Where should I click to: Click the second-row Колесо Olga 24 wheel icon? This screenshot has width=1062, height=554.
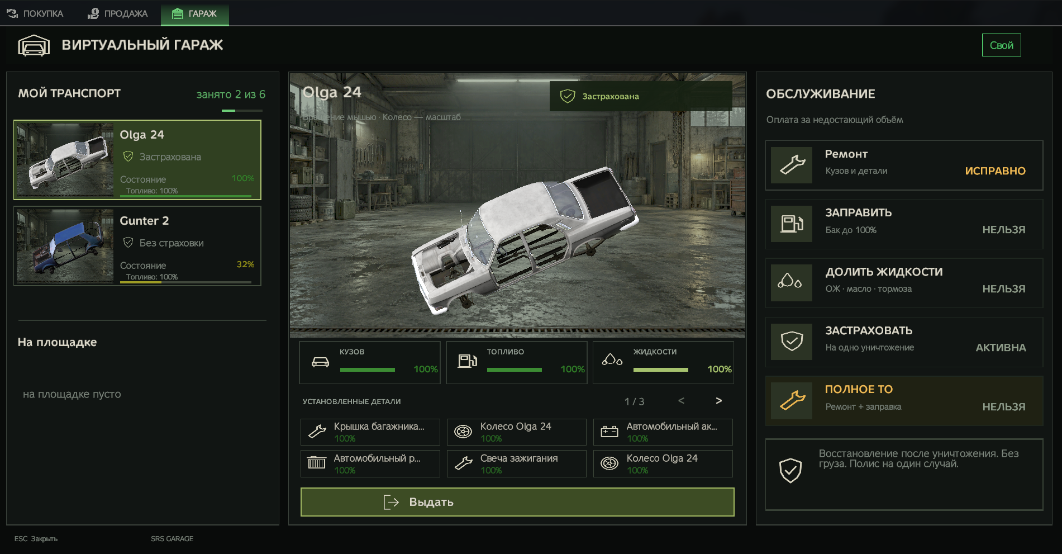(609, 463)
